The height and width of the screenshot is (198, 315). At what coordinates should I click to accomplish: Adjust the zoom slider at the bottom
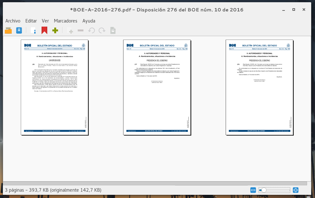[264, 190]
